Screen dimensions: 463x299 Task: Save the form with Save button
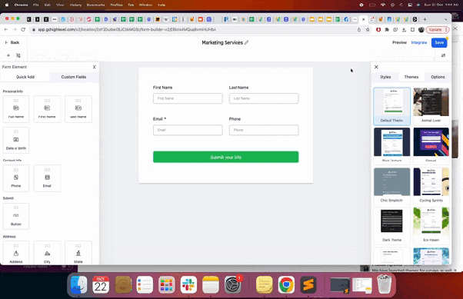tap(439, 42)
